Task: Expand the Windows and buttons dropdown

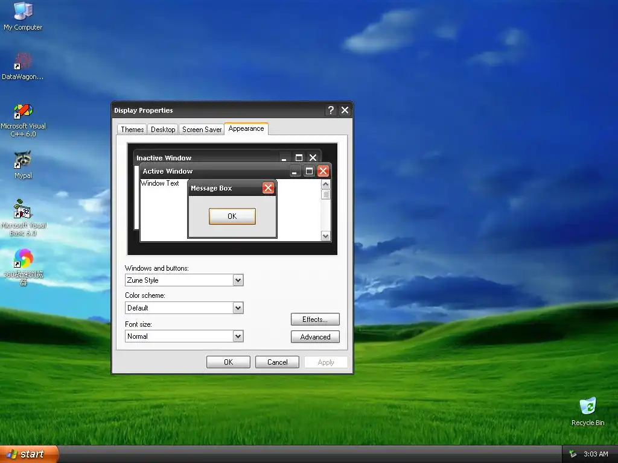Action: 238,280
